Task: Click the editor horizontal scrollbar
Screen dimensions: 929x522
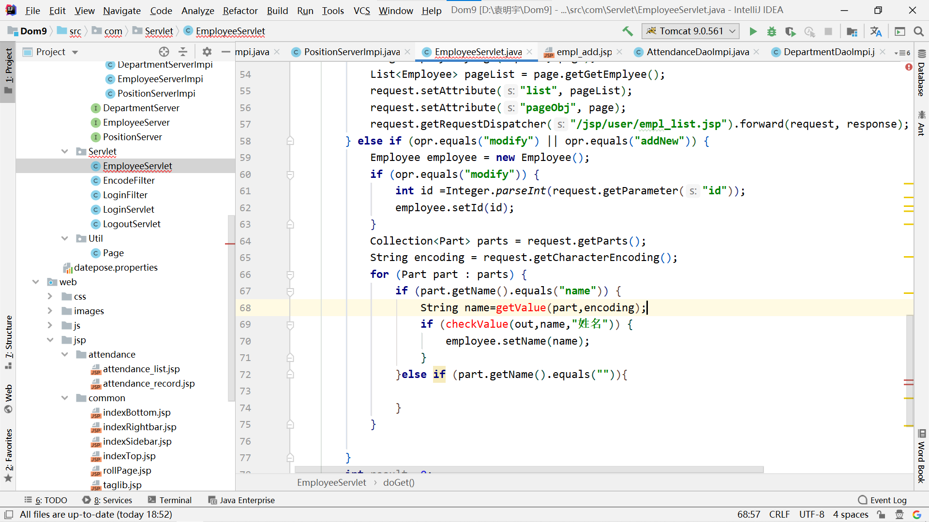Action: click(528, 469)
